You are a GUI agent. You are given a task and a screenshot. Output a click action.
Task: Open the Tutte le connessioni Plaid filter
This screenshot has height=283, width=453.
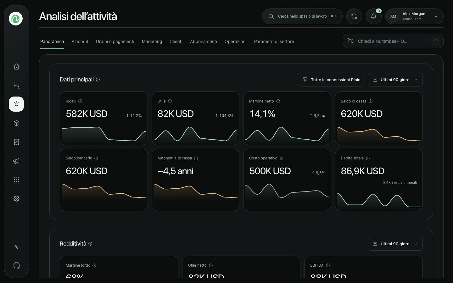(x=332, y=80)
